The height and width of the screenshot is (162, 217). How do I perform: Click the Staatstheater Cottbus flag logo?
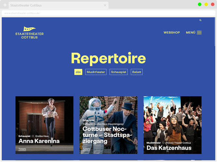(30, 33)
